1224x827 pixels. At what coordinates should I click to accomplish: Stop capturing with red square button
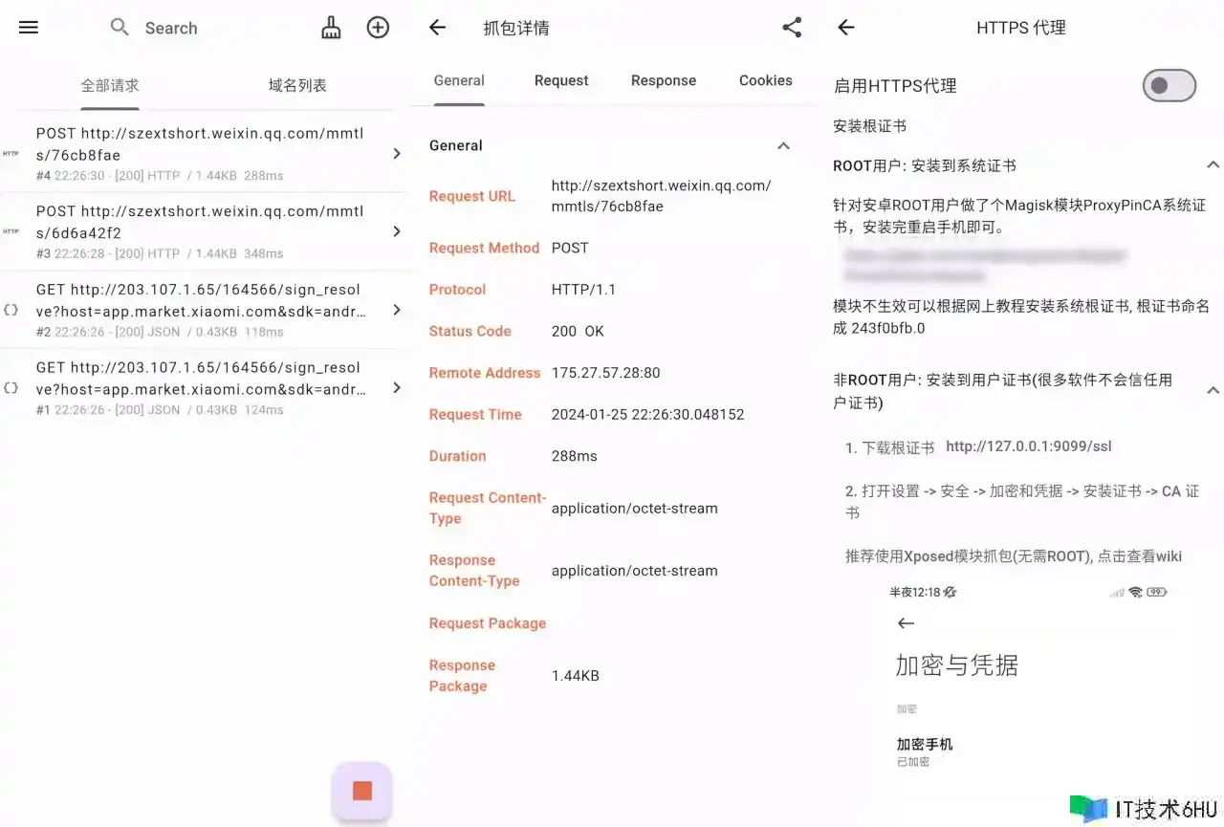point(361,791)
